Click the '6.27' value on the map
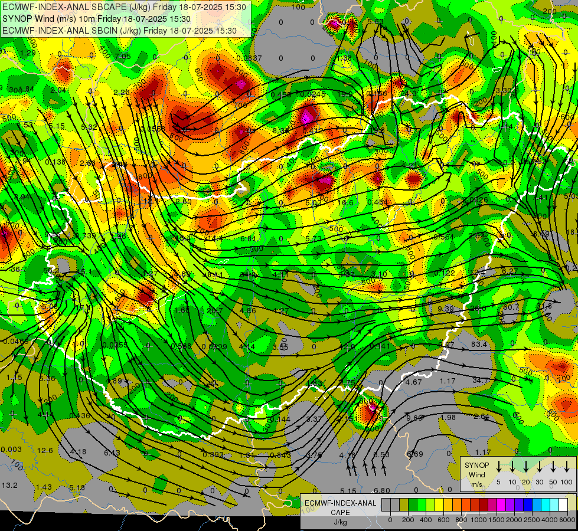This screenshot has height=531, width=578. 510,271
